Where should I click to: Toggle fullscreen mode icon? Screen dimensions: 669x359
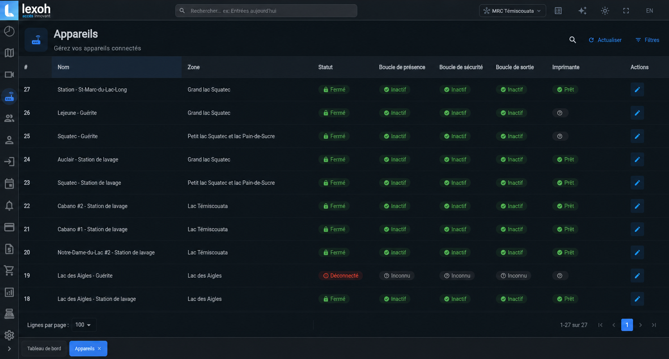pos(626,11)
